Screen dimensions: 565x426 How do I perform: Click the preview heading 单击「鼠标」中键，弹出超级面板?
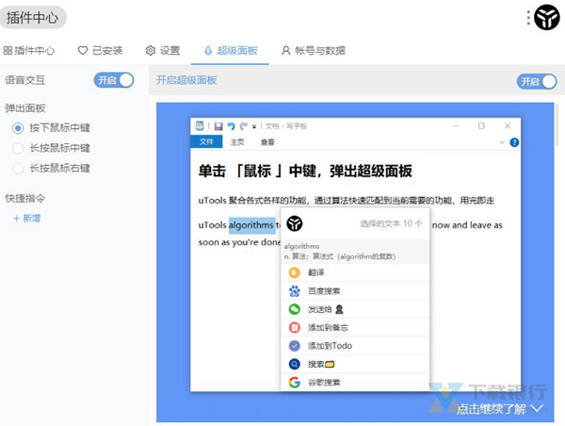pyautogui.click(x=305, y=171)
